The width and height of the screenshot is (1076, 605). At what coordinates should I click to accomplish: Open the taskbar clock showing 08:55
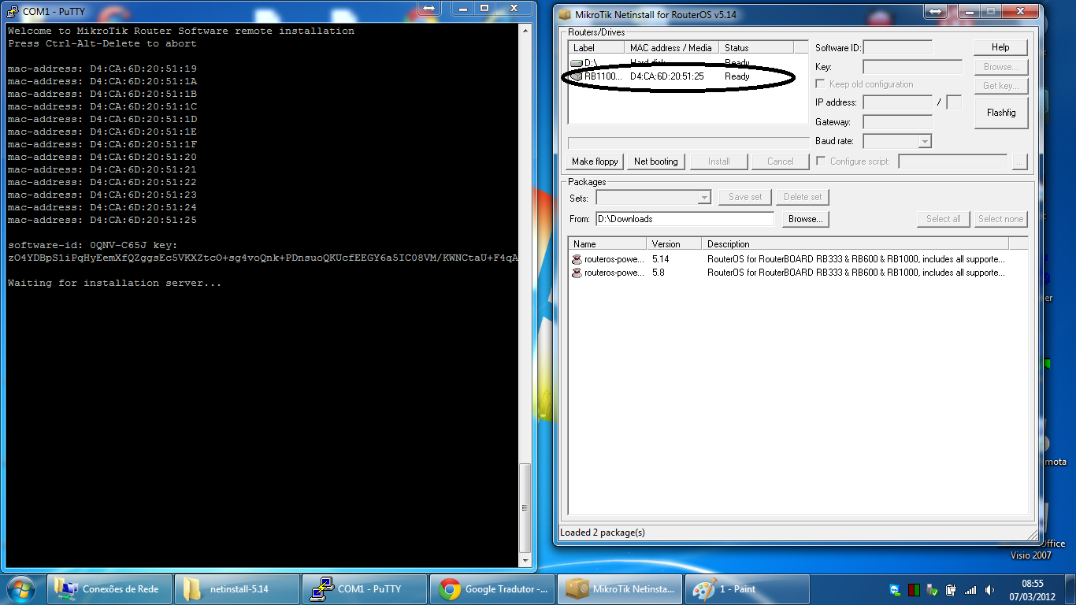click(x=1033, y=589)
